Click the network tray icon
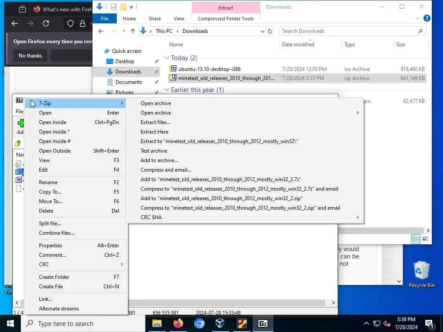The height and width of the screenshot is (332, 443). point(377,323)
